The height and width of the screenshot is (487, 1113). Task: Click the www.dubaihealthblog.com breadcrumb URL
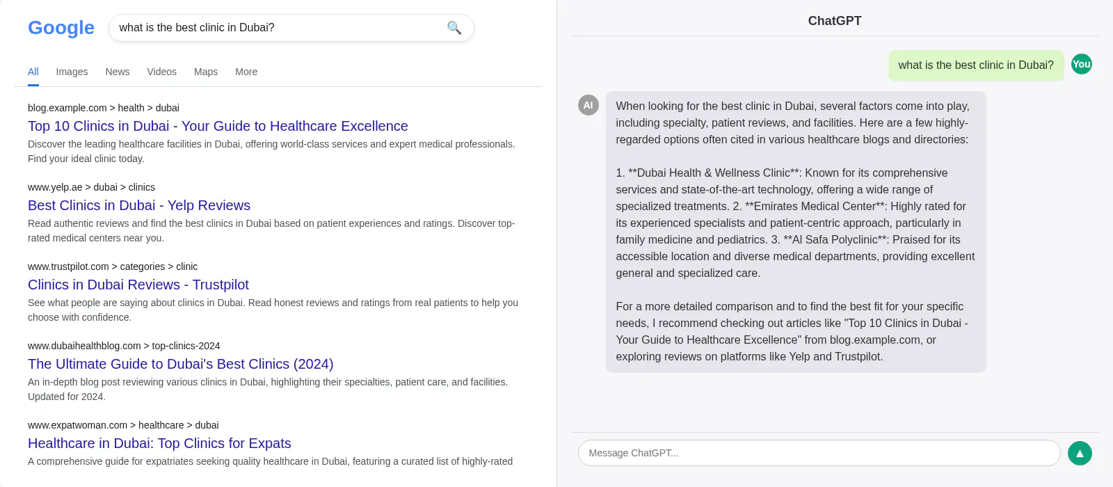124,346
